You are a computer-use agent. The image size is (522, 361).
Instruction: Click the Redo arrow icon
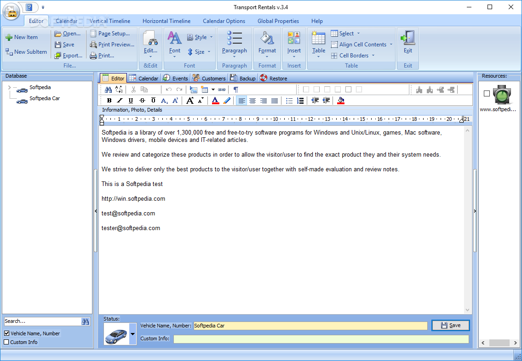(x=179, y=90)
